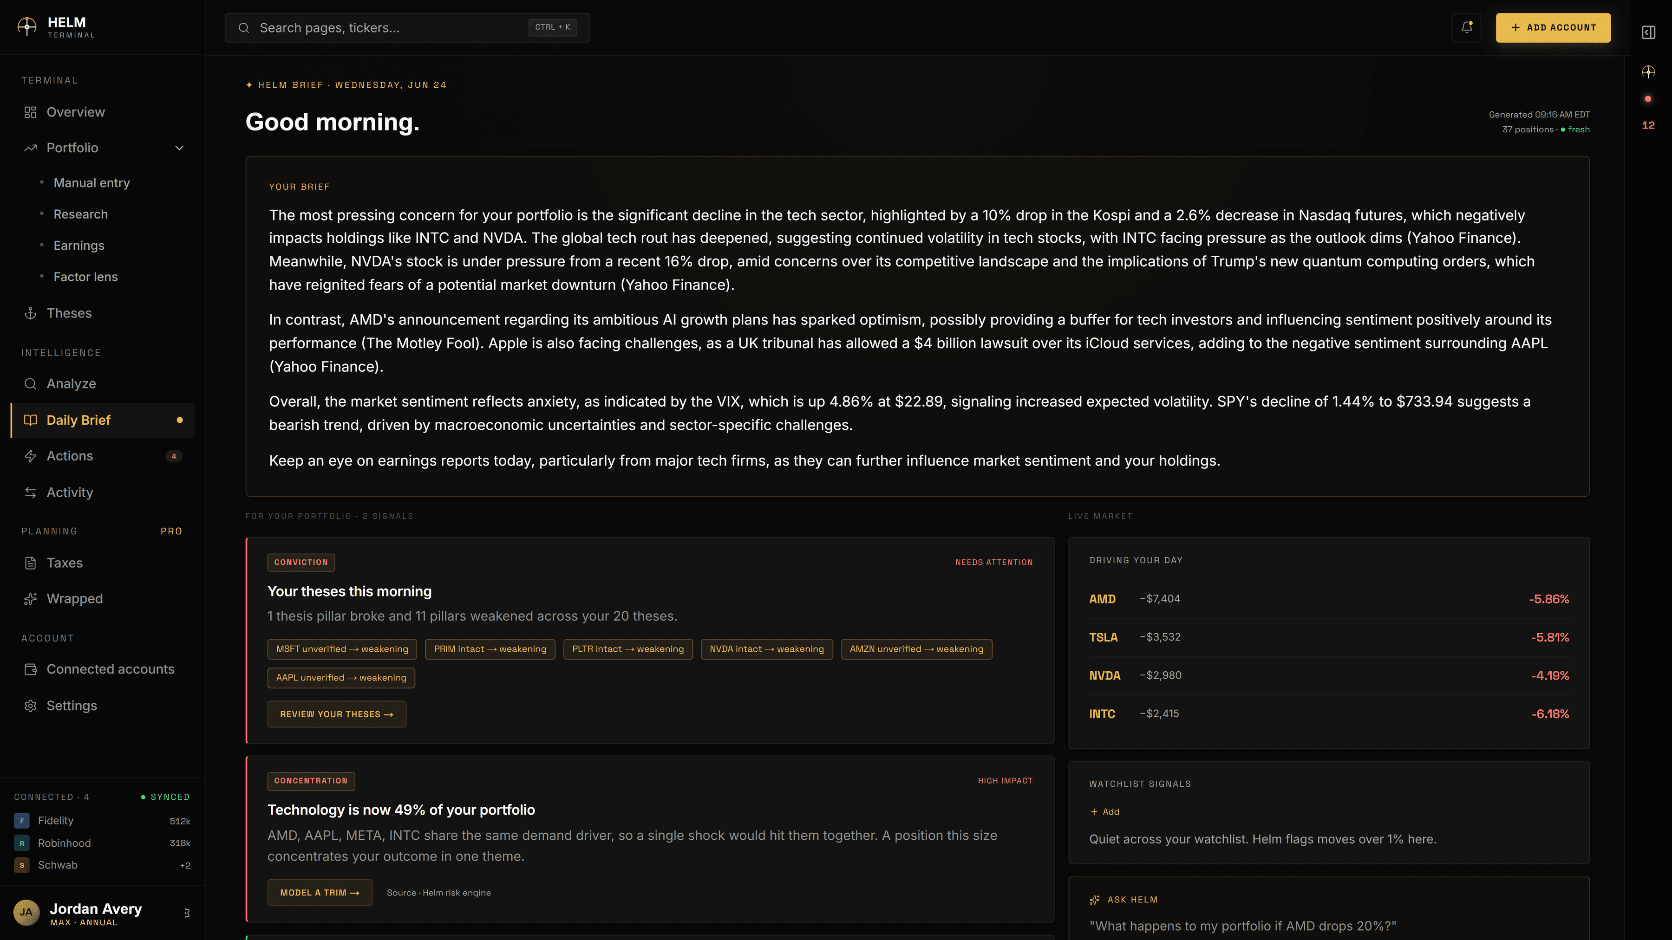
Task: Click the Schwab account badge icon
Action: pos(21,865)
